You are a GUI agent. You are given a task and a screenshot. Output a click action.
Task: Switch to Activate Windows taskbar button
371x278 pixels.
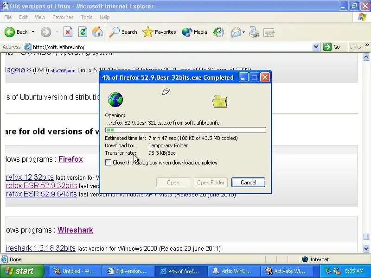tap(287, 271)
